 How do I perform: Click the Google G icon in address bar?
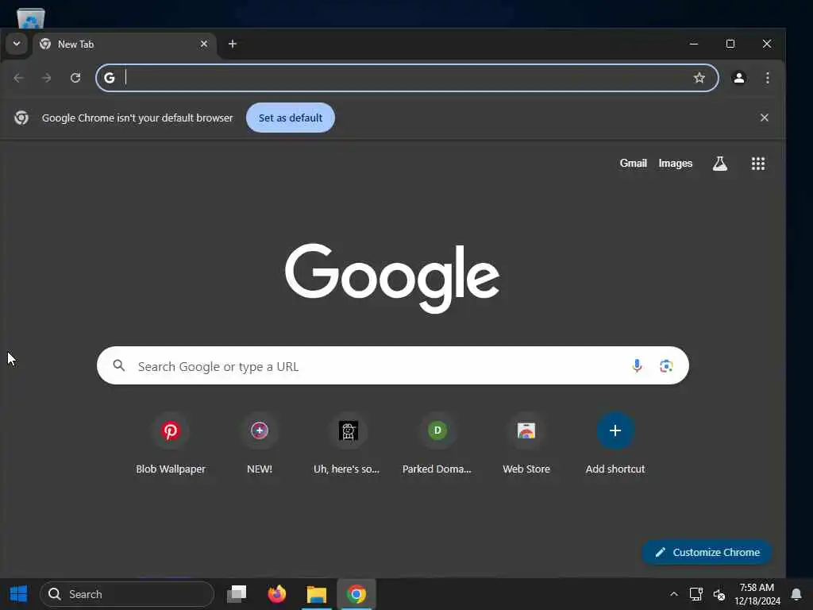[x=109, y=78]
